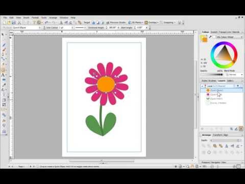Select the Artistic Text tool
Viewport: 245px width, 184px height.
(x=3, y=75)
